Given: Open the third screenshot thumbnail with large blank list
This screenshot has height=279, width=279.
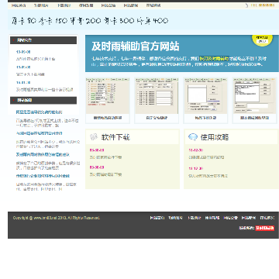Looking at the screenshot, I should tap(205, 95).
